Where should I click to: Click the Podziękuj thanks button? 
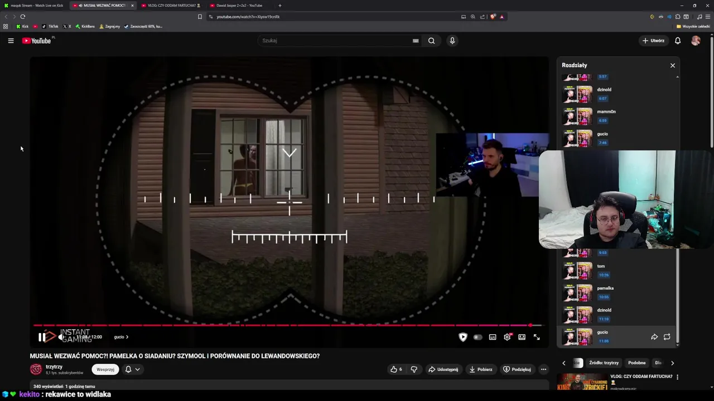click(517, 369)
